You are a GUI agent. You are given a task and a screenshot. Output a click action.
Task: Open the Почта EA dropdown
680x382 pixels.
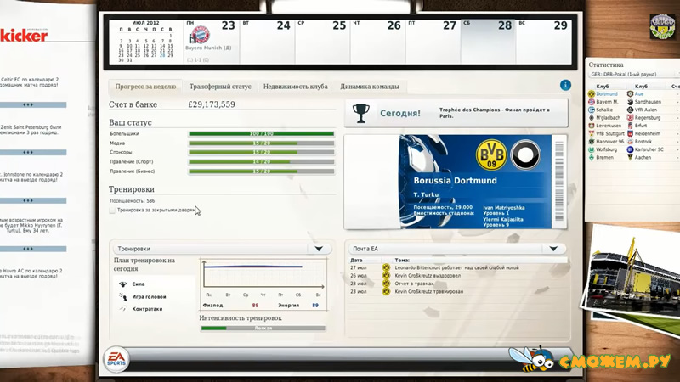[x=553, y=249]
